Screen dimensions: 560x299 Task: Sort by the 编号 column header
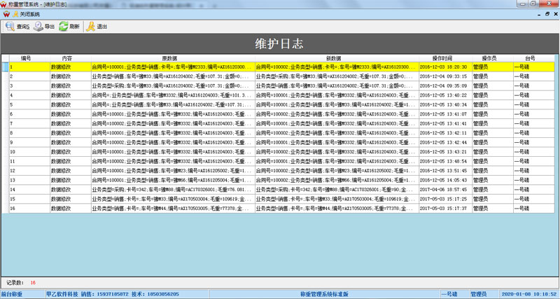coord(26,57)
